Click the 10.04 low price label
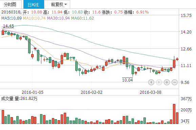The image size is (196, 130). 128,80
